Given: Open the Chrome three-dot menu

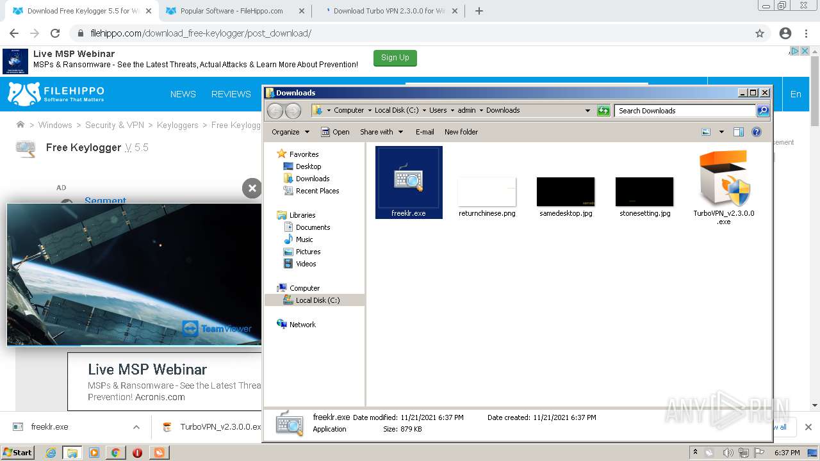Looking at the screenshot, I should coord(806,33).
